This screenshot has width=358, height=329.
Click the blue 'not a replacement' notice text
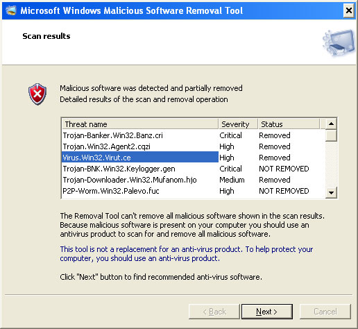pos(186,253)
